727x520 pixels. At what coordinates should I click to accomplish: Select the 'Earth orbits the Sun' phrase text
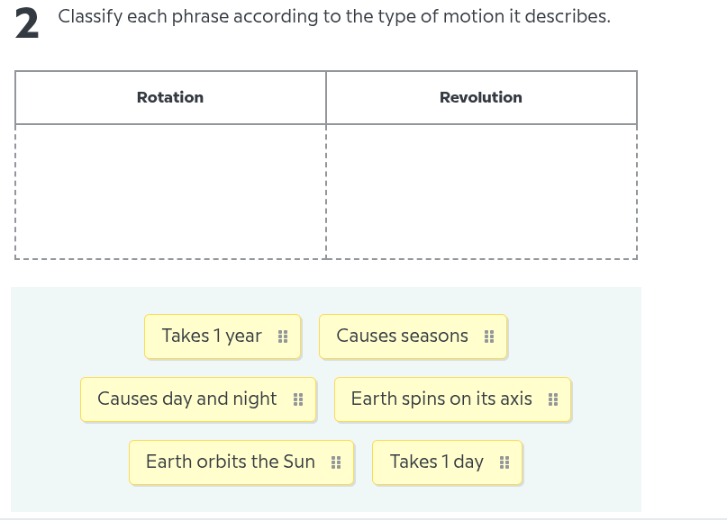[x=231, y=462]
